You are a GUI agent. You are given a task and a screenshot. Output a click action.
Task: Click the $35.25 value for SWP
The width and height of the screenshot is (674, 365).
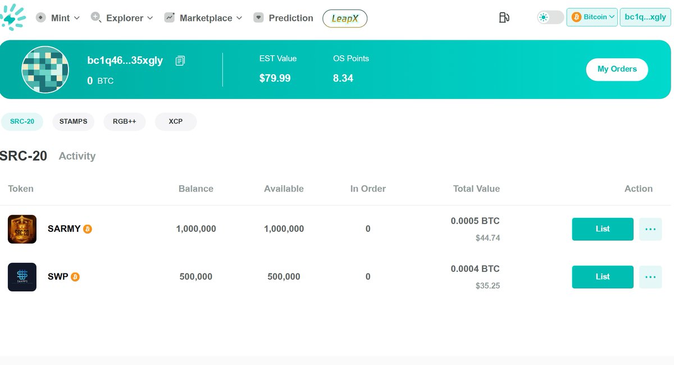[488, 286]
